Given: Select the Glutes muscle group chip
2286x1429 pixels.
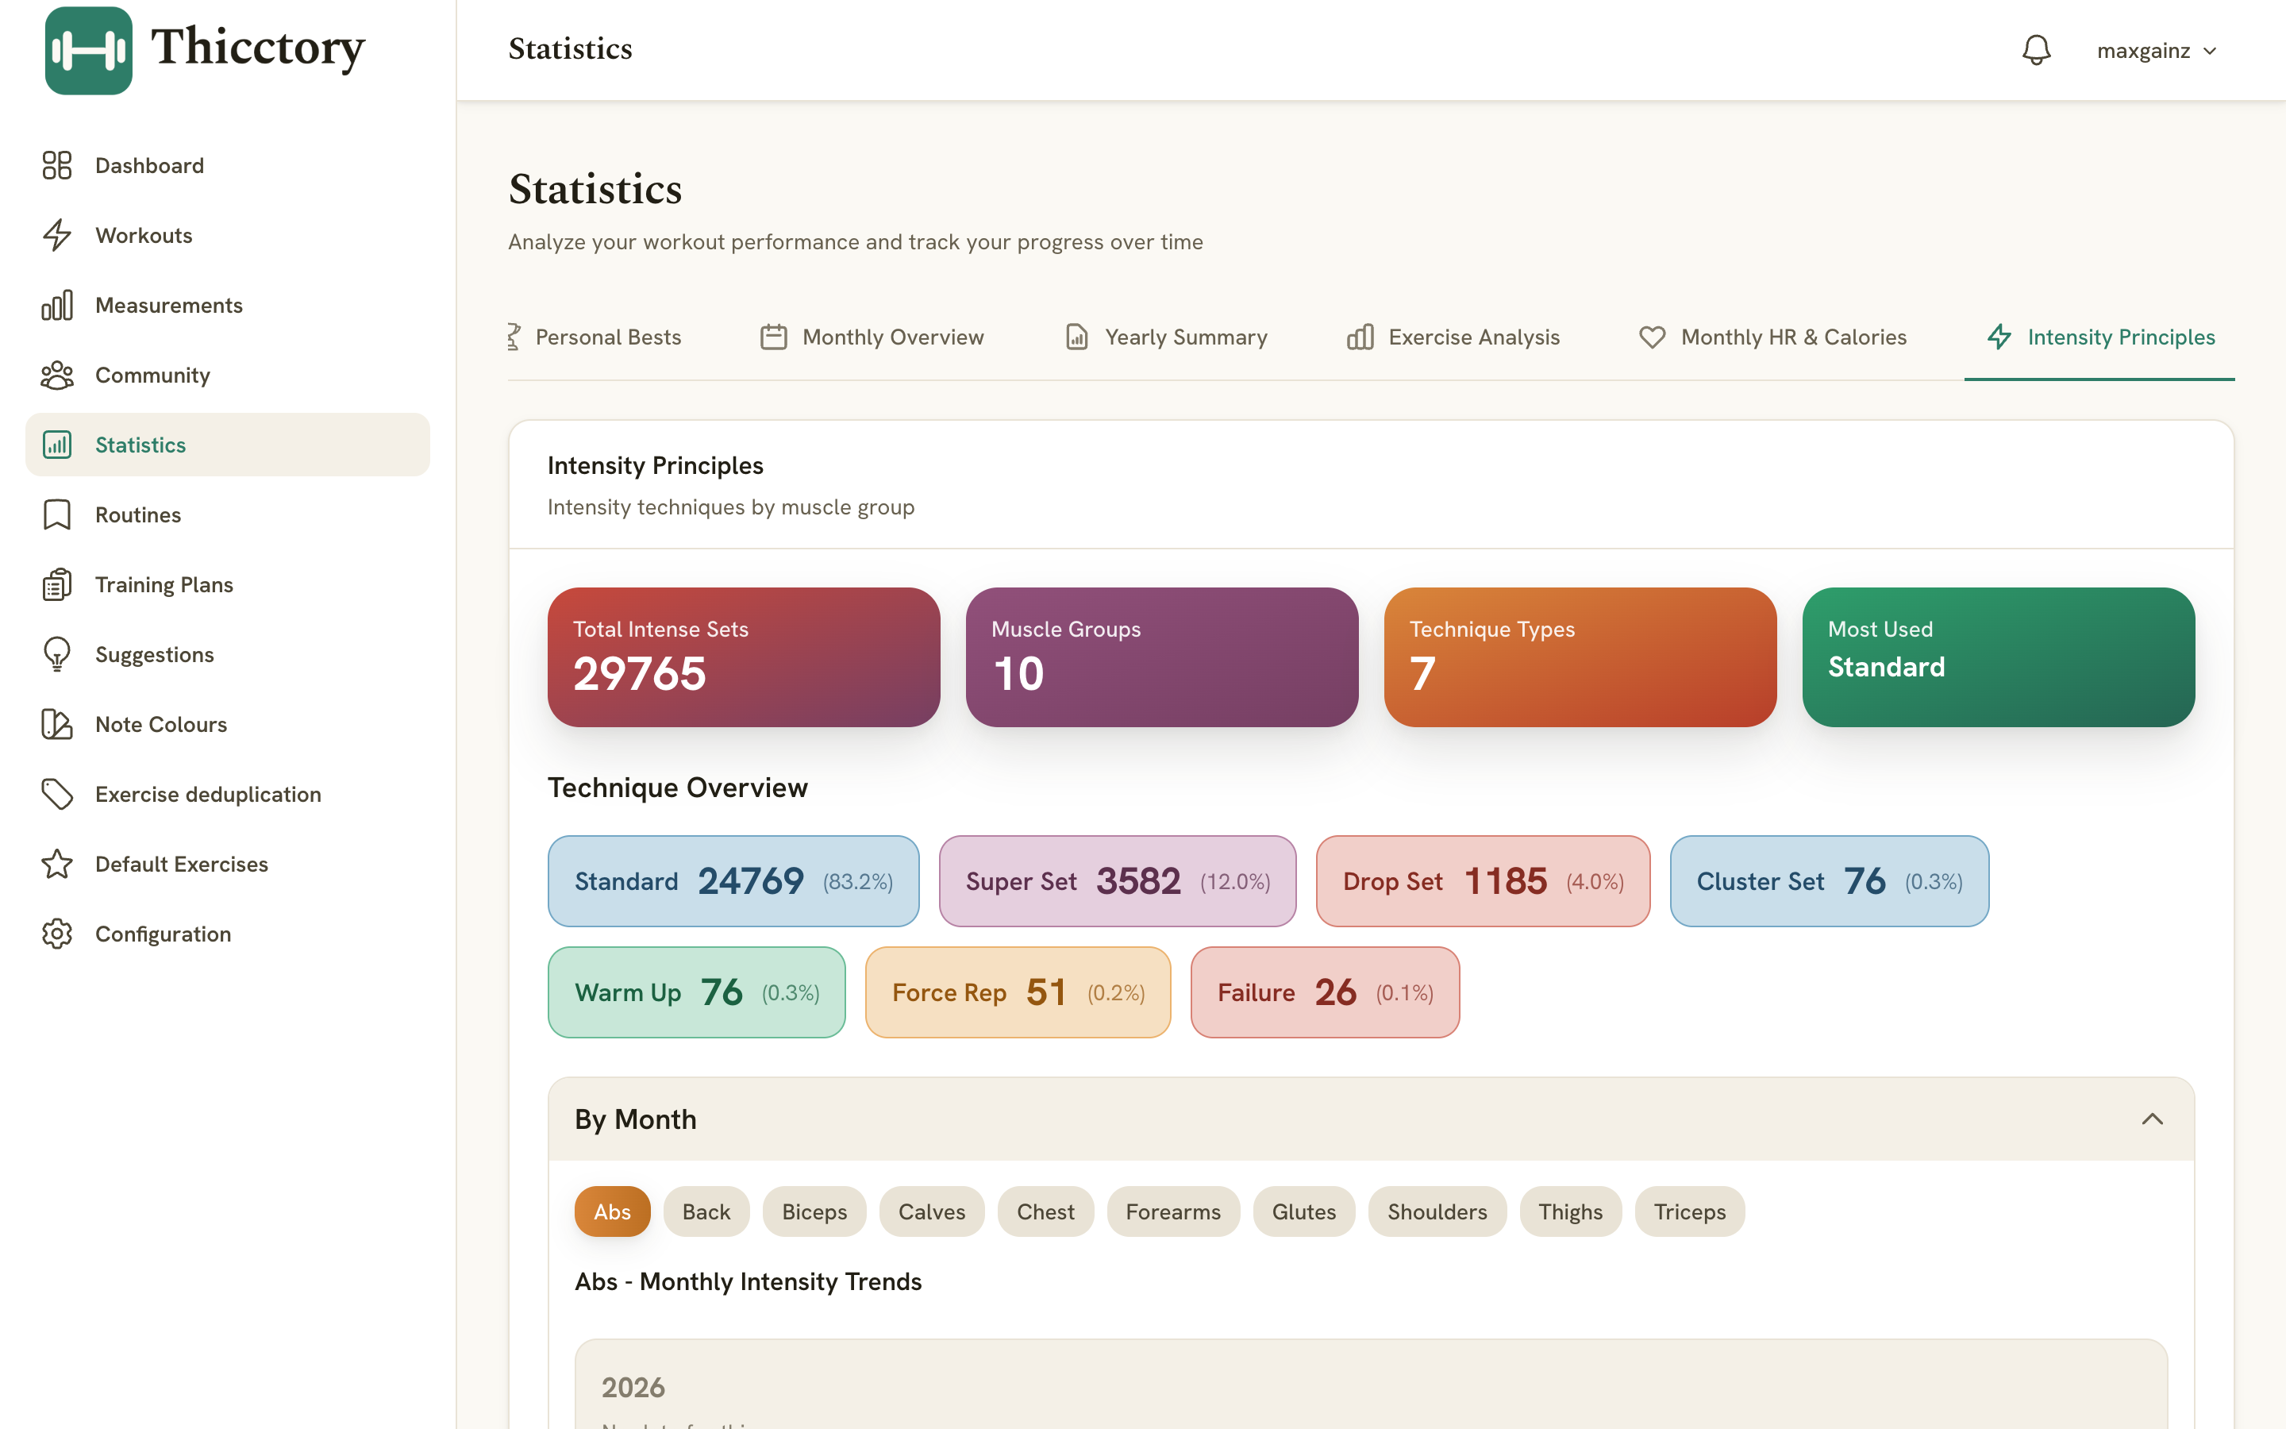Looking at the screenshot, I should [1303, 1211].
